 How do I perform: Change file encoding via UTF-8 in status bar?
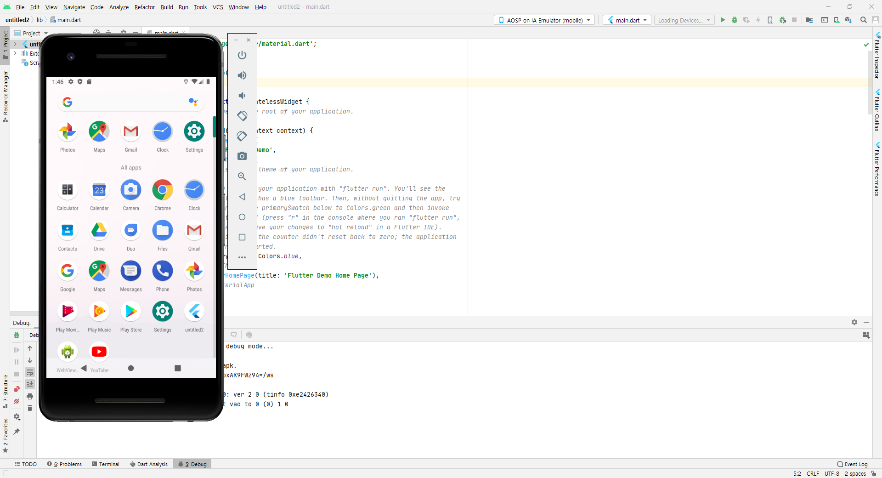[x=831, y=473]
